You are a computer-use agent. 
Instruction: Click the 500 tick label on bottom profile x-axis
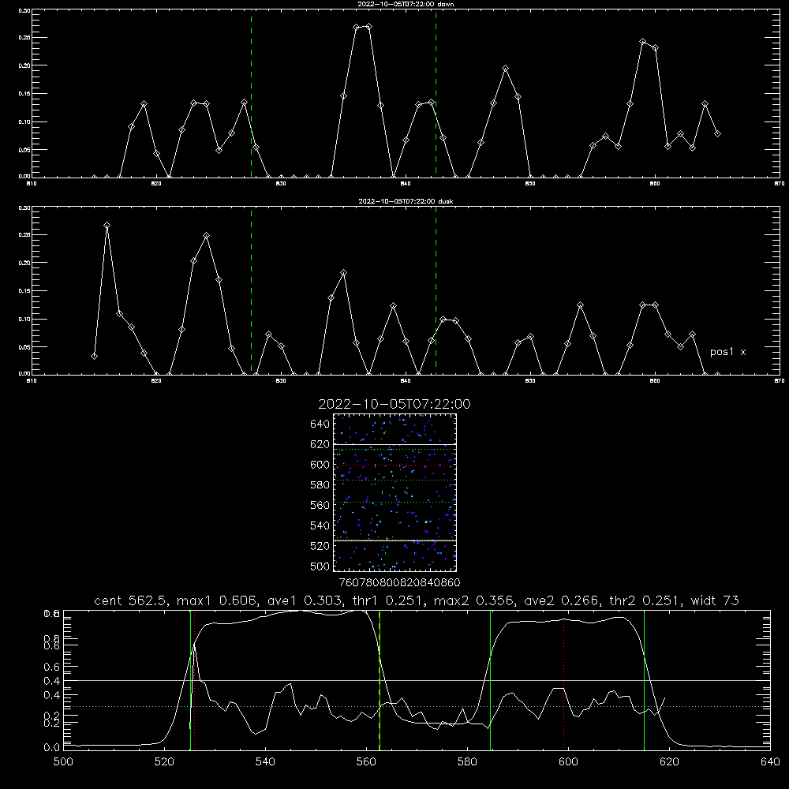pos(63,762)
